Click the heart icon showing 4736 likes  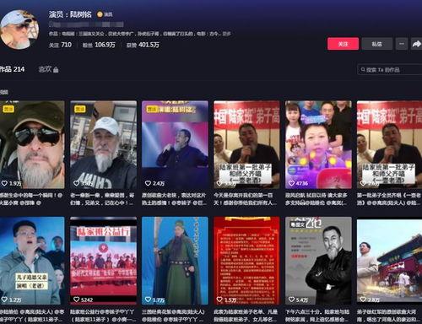coord(292,183)
